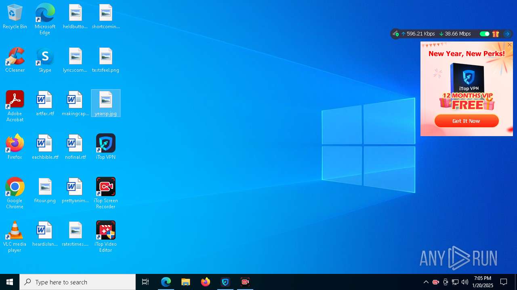517x290 pixels.
Task: Open the volume control tray icon
Action: [465, 282]
